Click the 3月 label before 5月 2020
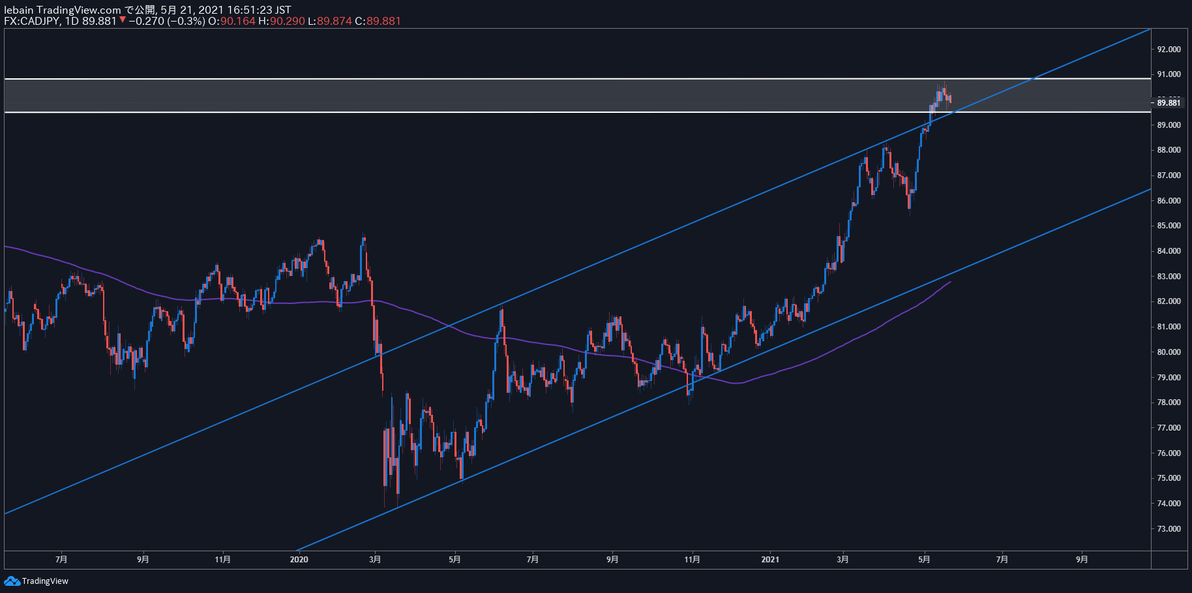 click(x=375, y=559)
